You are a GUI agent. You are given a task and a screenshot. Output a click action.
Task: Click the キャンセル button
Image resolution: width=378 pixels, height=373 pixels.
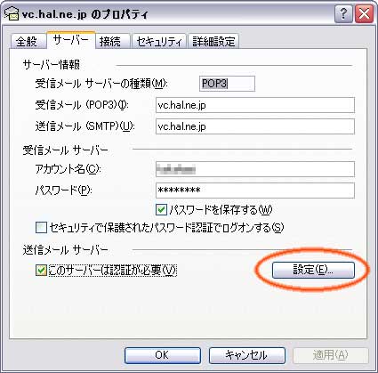coord(247,355)
